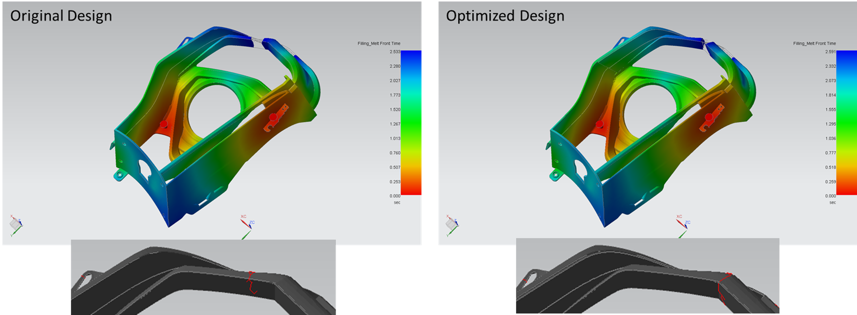This screenshot has width=857, height=315.
Task: Click legend maximum value 2.533
Action: [x=395, y=52]
